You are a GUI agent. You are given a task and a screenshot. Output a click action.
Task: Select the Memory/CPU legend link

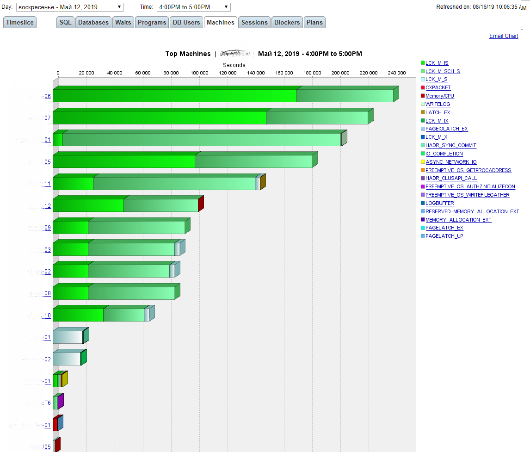pos(440,96)
